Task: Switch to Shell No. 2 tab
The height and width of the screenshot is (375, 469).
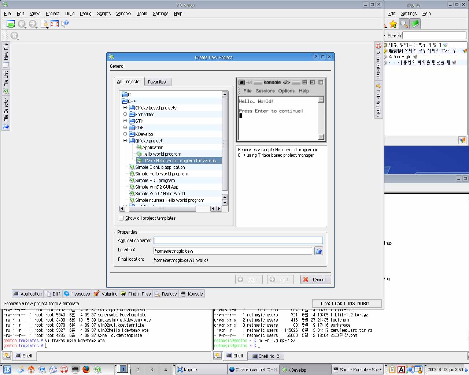Action: point(266,356)
